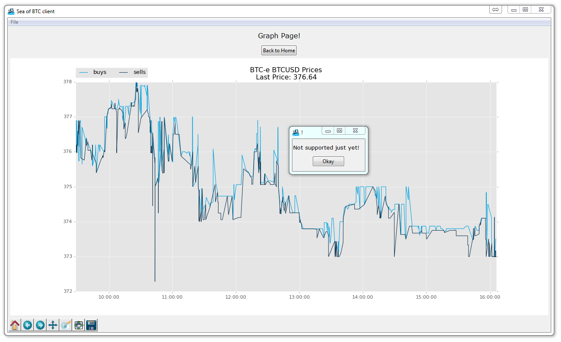The image size is (561, 342).
Task: Minimize the alert popup window
Action: [x=328, y=130]
